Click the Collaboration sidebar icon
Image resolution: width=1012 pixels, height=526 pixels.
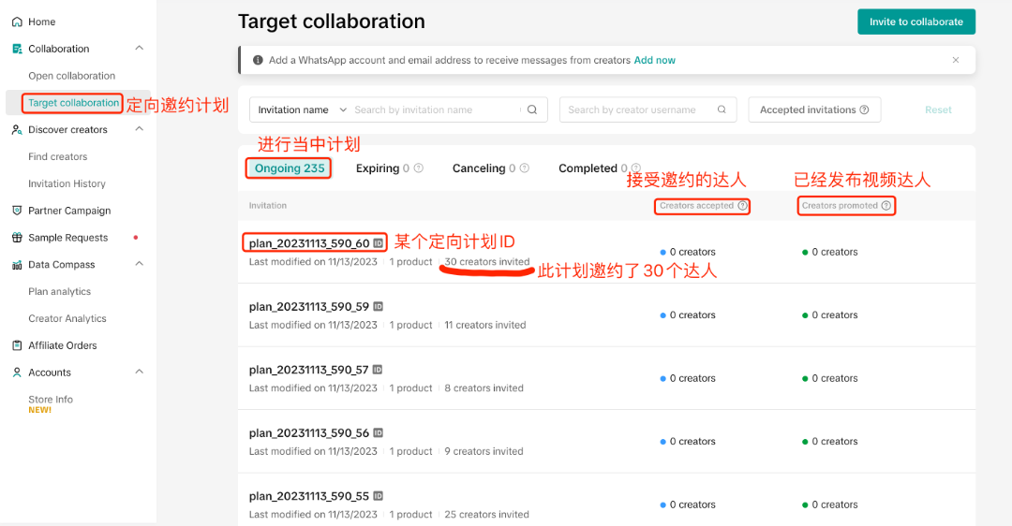pyautogui.click(x=18, y=49)
